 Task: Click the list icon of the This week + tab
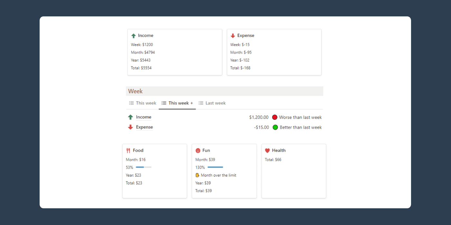click(164, 103)
